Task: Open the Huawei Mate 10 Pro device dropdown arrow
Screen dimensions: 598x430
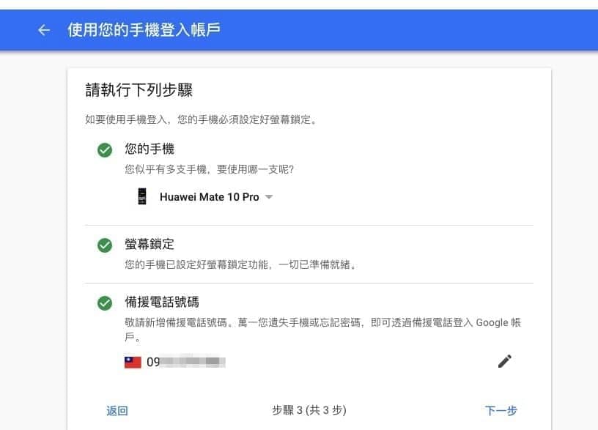Action: click(269, 197)
